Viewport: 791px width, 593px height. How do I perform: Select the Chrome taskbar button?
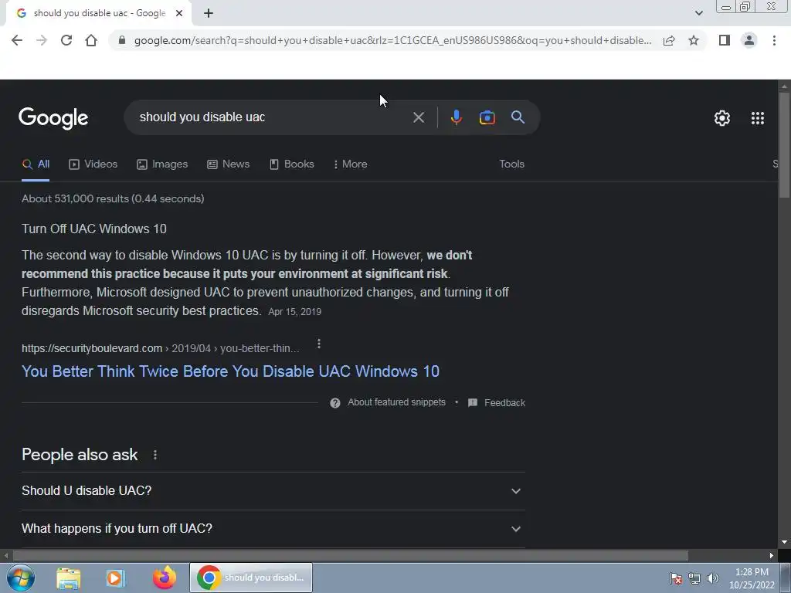point(251,578)
